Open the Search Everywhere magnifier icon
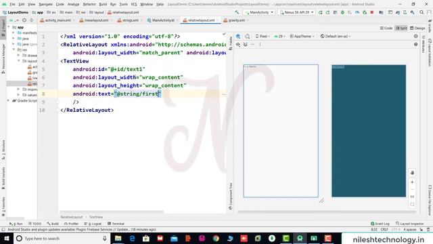433x244 pixels. (x=421, y=12)
